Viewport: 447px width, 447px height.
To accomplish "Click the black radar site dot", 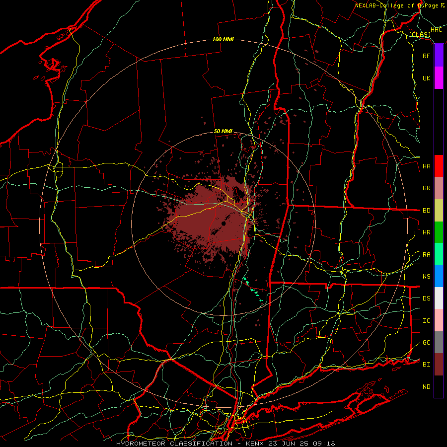I will point(223,224).
